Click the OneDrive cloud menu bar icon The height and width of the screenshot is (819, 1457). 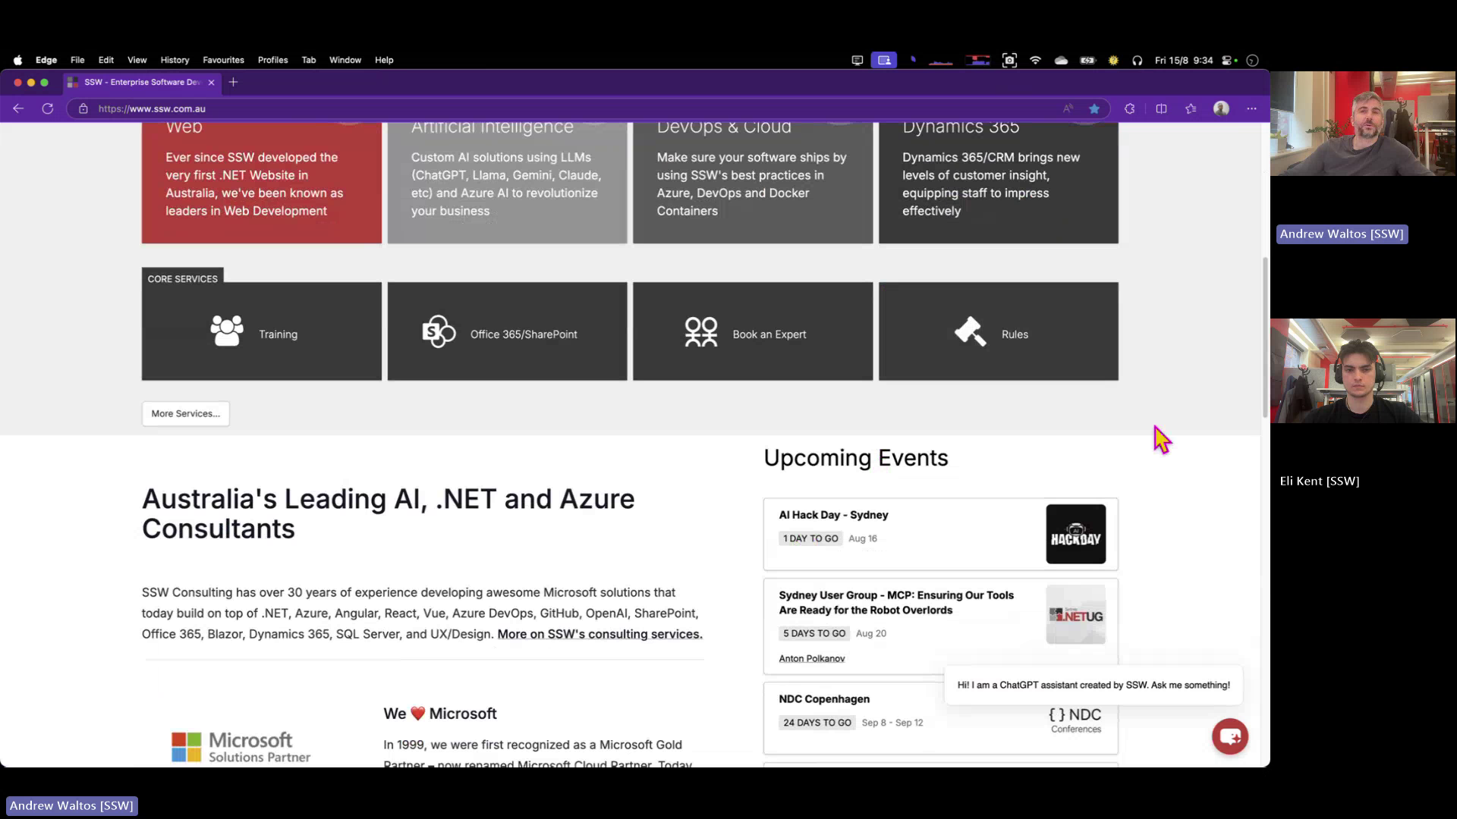pyautogui.click(x=1061, y=60)
